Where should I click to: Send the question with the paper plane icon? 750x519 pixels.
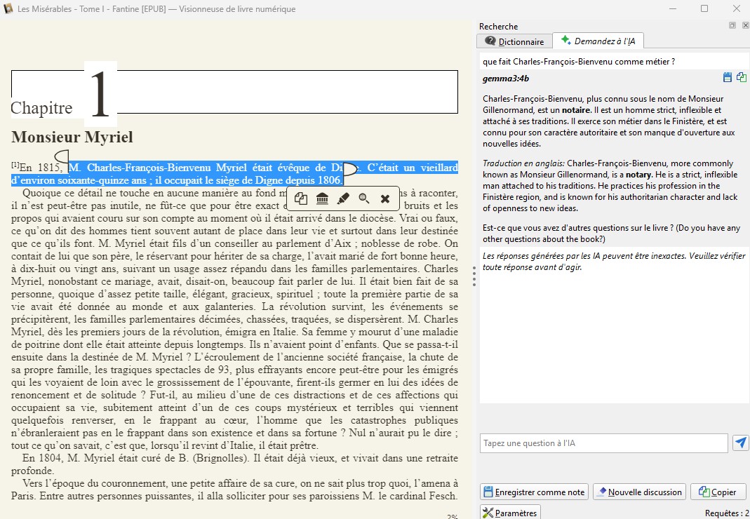(740, 443)
